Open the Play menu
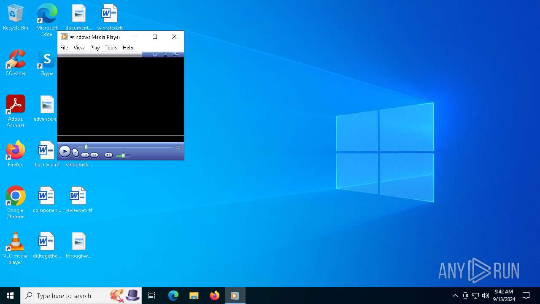540x304 pixels. point(95,48)
